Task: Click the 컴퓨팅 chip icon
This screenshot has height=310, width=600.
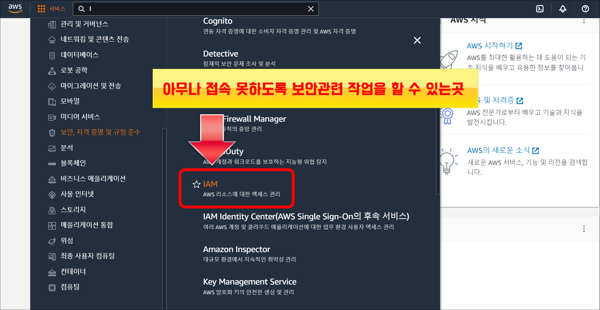Action: click(52, 287)
